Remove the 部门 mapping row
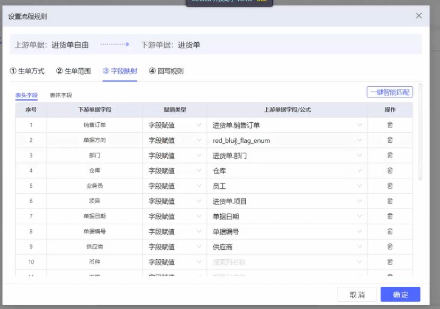This screenshot has width=440, height=309. [390, 156]
